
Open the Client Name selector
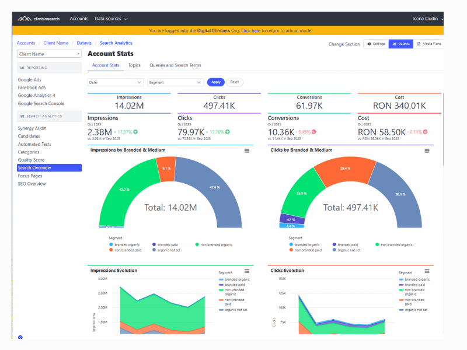[48, 54]
